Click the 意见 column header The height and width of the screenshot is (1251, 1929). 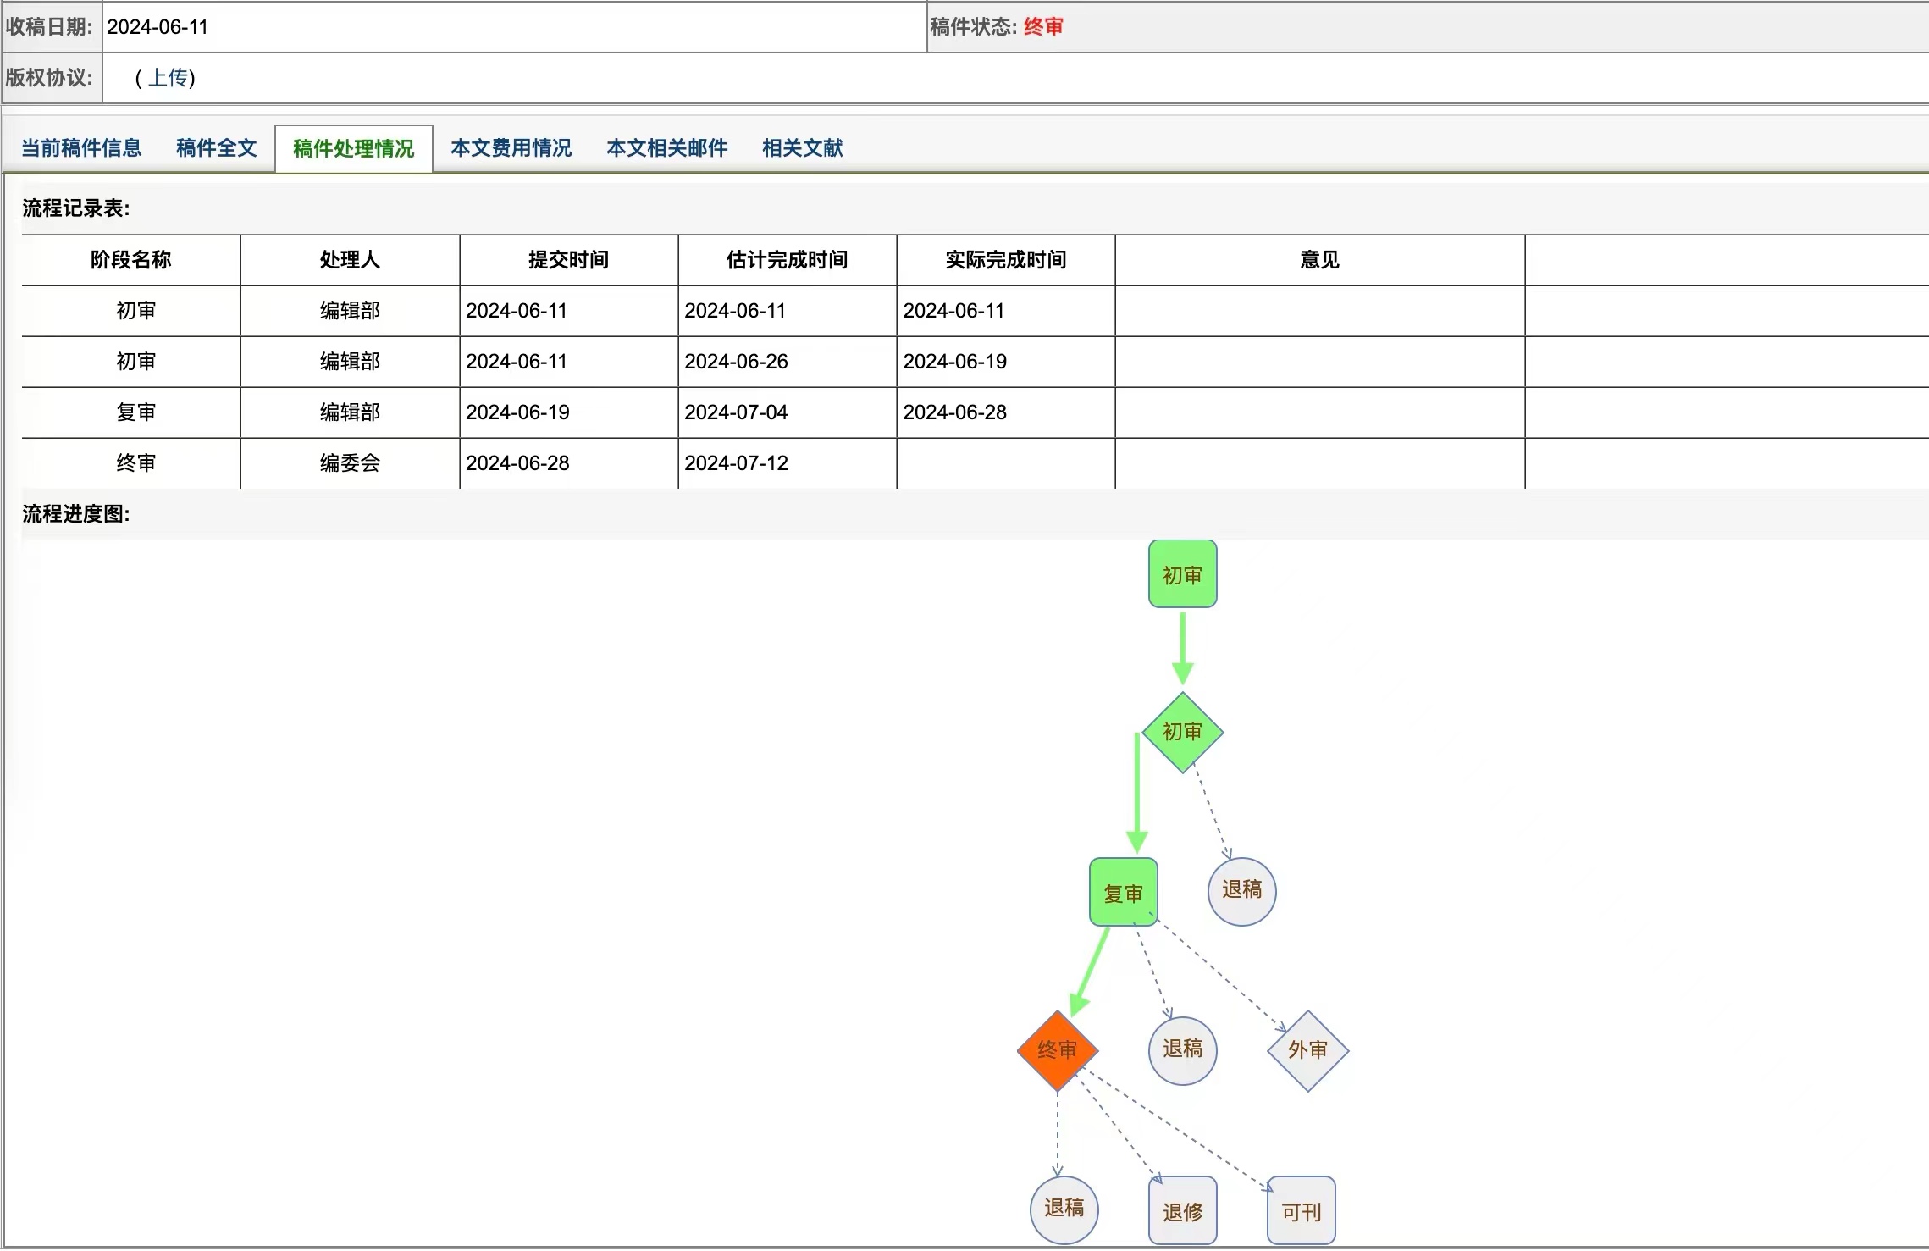1319,260
